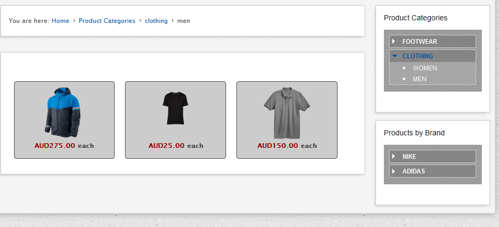The width and height of the screenshot is (499, 227).
Task: Go to Home in breadcrumb
Action: pos(60,21)
